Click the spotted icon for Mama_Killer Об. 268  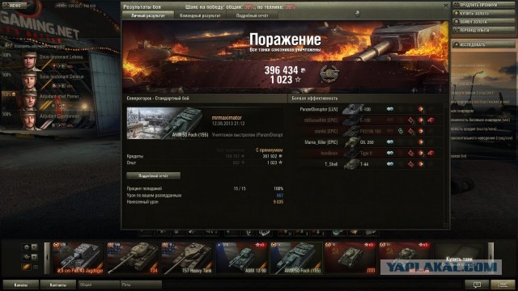pos(390,142)
